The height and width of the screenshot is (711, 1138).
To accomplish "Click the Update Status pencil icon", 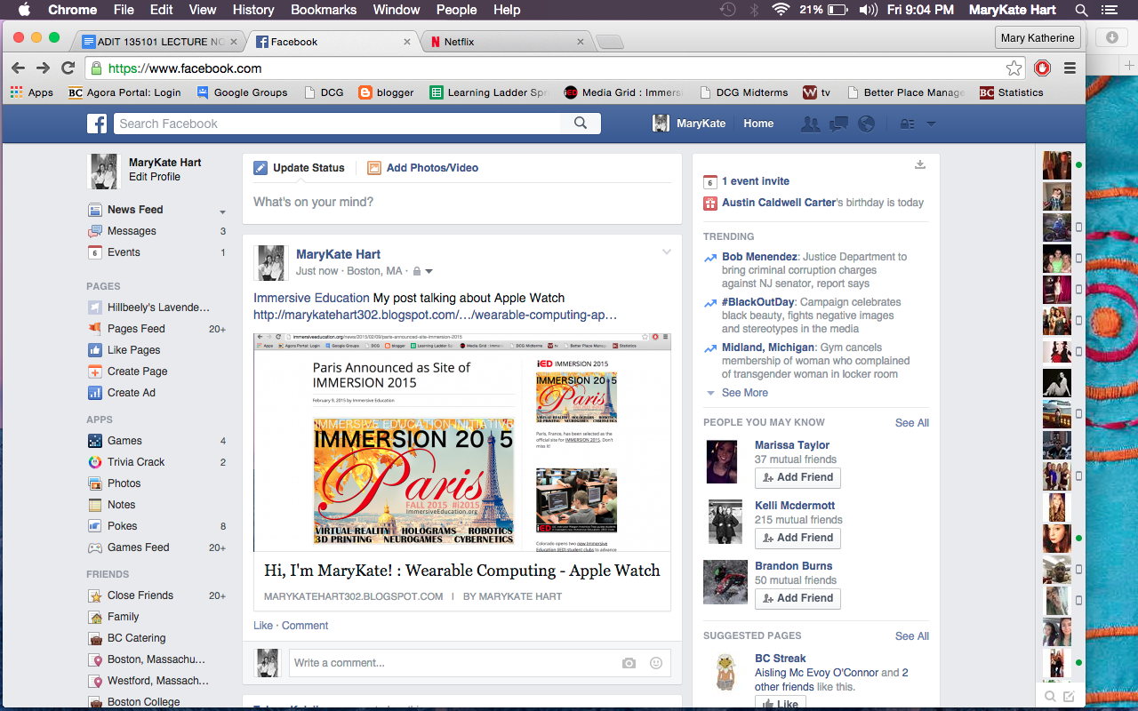I will [x=260, y=168].
